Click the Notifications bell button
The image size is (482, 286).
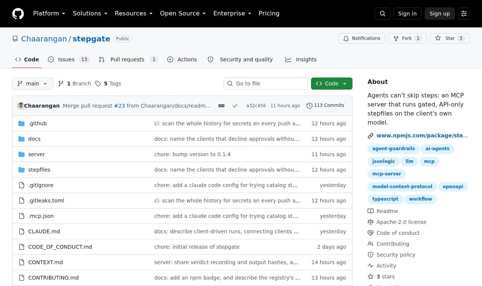point(361,38)
